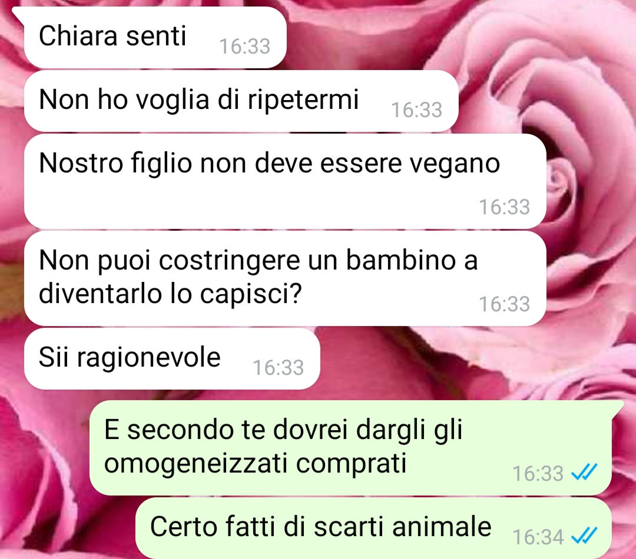Tap the "Nostro figlio non deve essere vegano" bubble

[x=285, y=181]
